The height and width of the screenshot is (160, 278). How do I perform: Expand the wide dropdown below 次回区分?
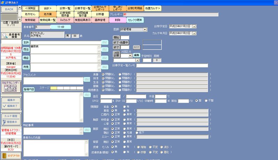point(137,60)
